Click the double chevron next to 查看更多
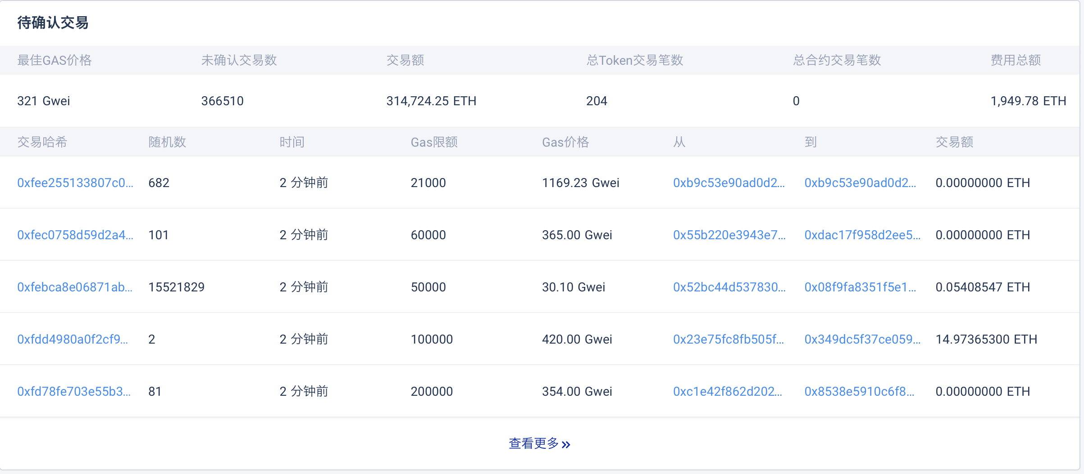 566,445
